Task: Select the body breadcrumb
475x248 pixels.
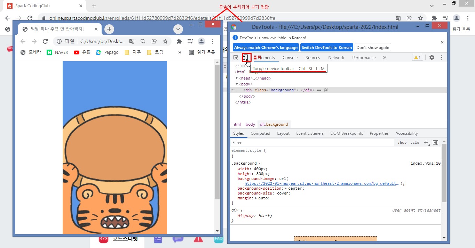Action: pos(250,124)
